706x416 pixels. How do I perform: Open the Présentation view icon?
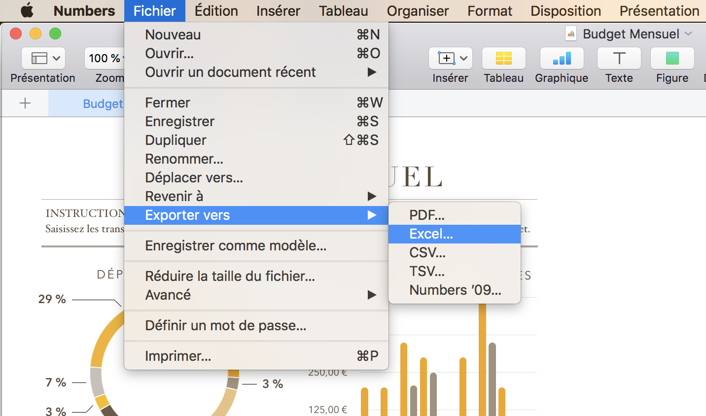pyautogui.click(x=43, y=59)
